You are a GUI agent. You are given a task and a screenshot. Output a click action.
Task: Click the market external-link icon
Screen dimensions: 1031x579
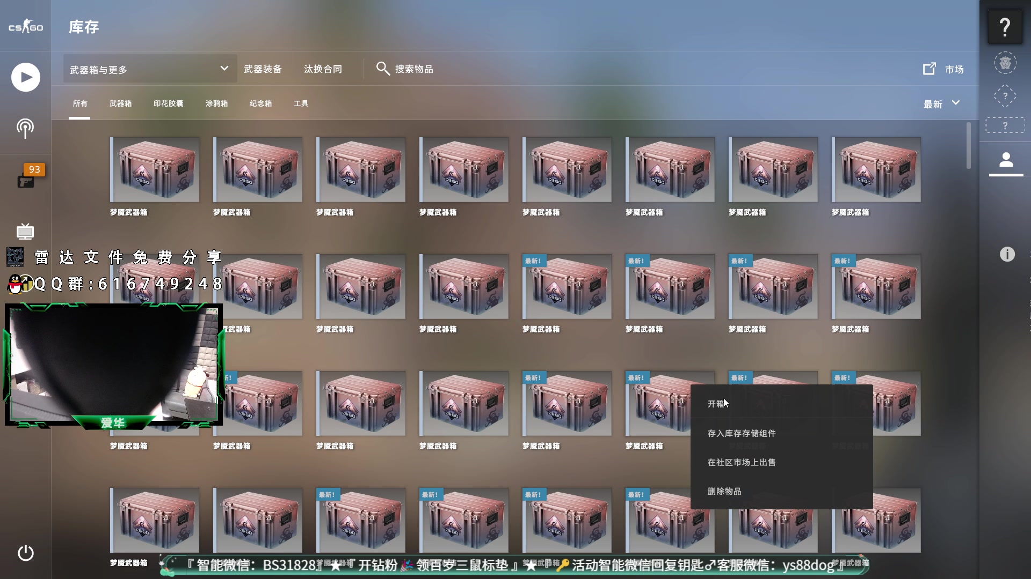(930, 69)
